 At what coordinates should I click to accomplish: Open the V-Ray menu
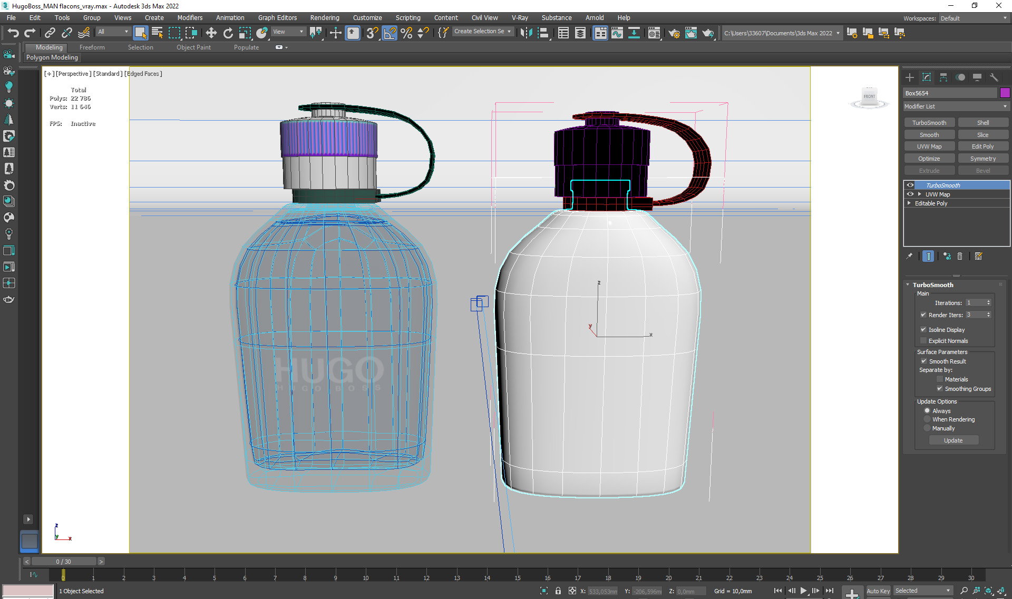coord(520,18)
